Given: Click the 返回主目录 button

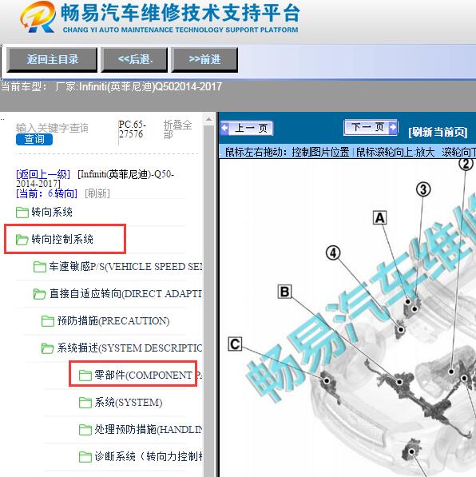Looking at the screenshot, I should pos(52,60).
